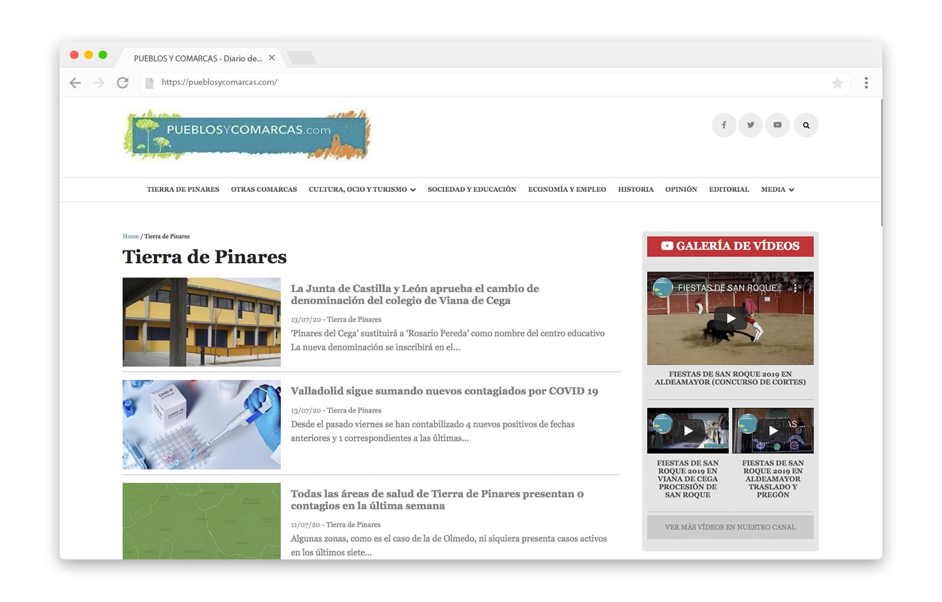This screenshot has height=602, width=942.
Task: Open the Home breadcrumb link
Action: (x=130, y=236)
